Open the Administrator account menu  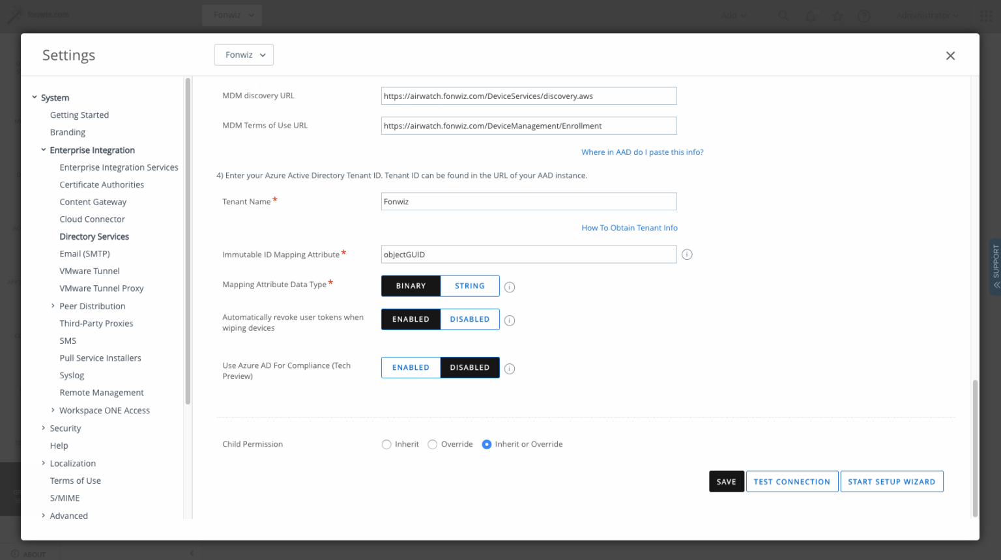pyautogui.click(x=926, y=15)
